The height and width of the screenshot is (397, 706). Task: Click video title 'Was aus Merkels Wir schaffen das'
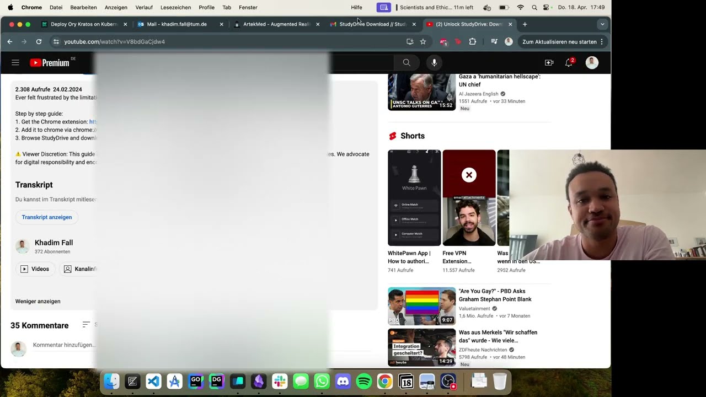coord(498,336)
